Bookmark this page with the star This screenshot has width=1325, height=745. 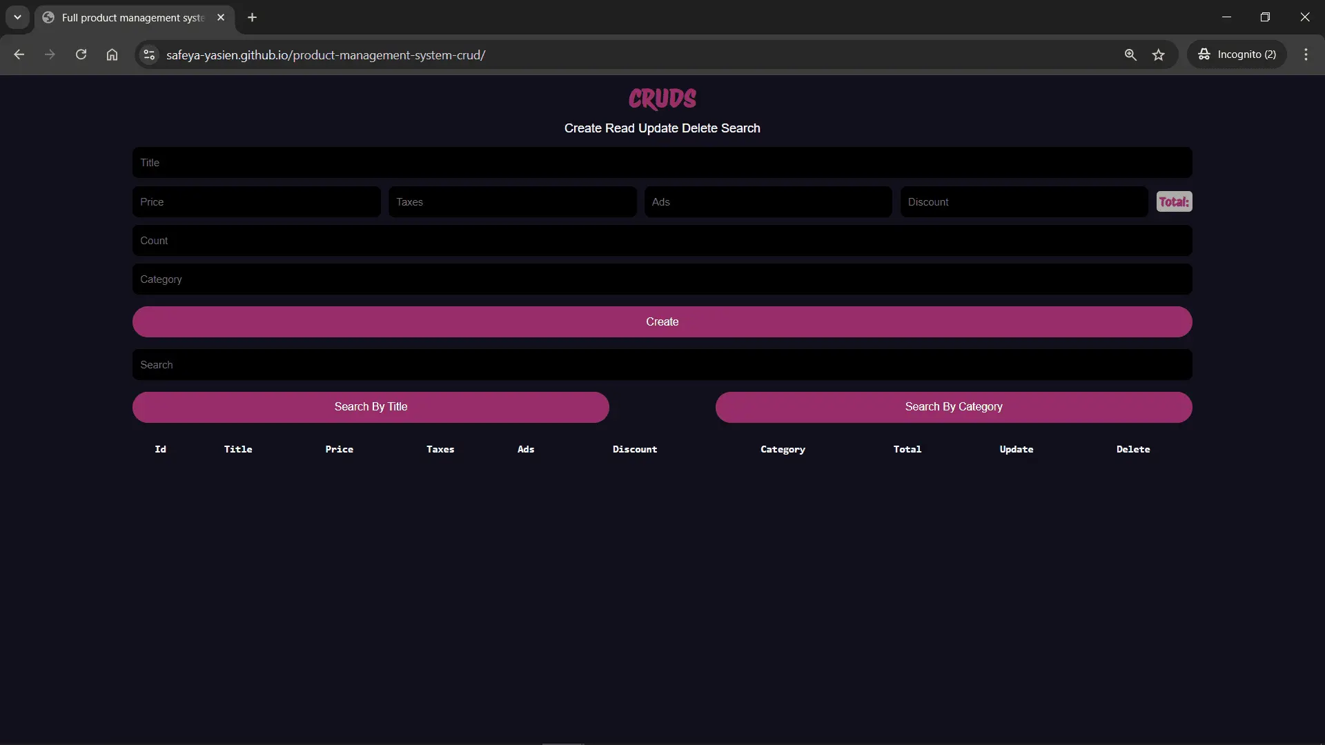pyautogui.click(x=1159, y=54)
